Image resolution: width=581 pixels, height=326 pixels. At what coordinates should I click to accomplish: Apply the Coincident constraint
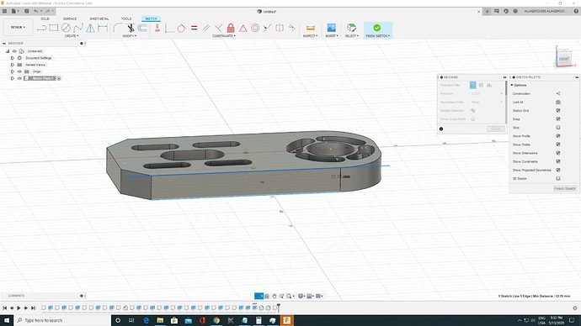[x=169, y=28]
